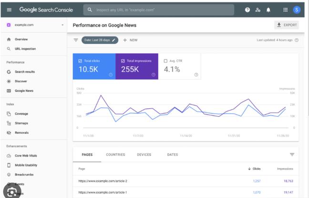The image size is (309, 198).
Task: Open the users and permissions icon
Action: tap(258, 10)
